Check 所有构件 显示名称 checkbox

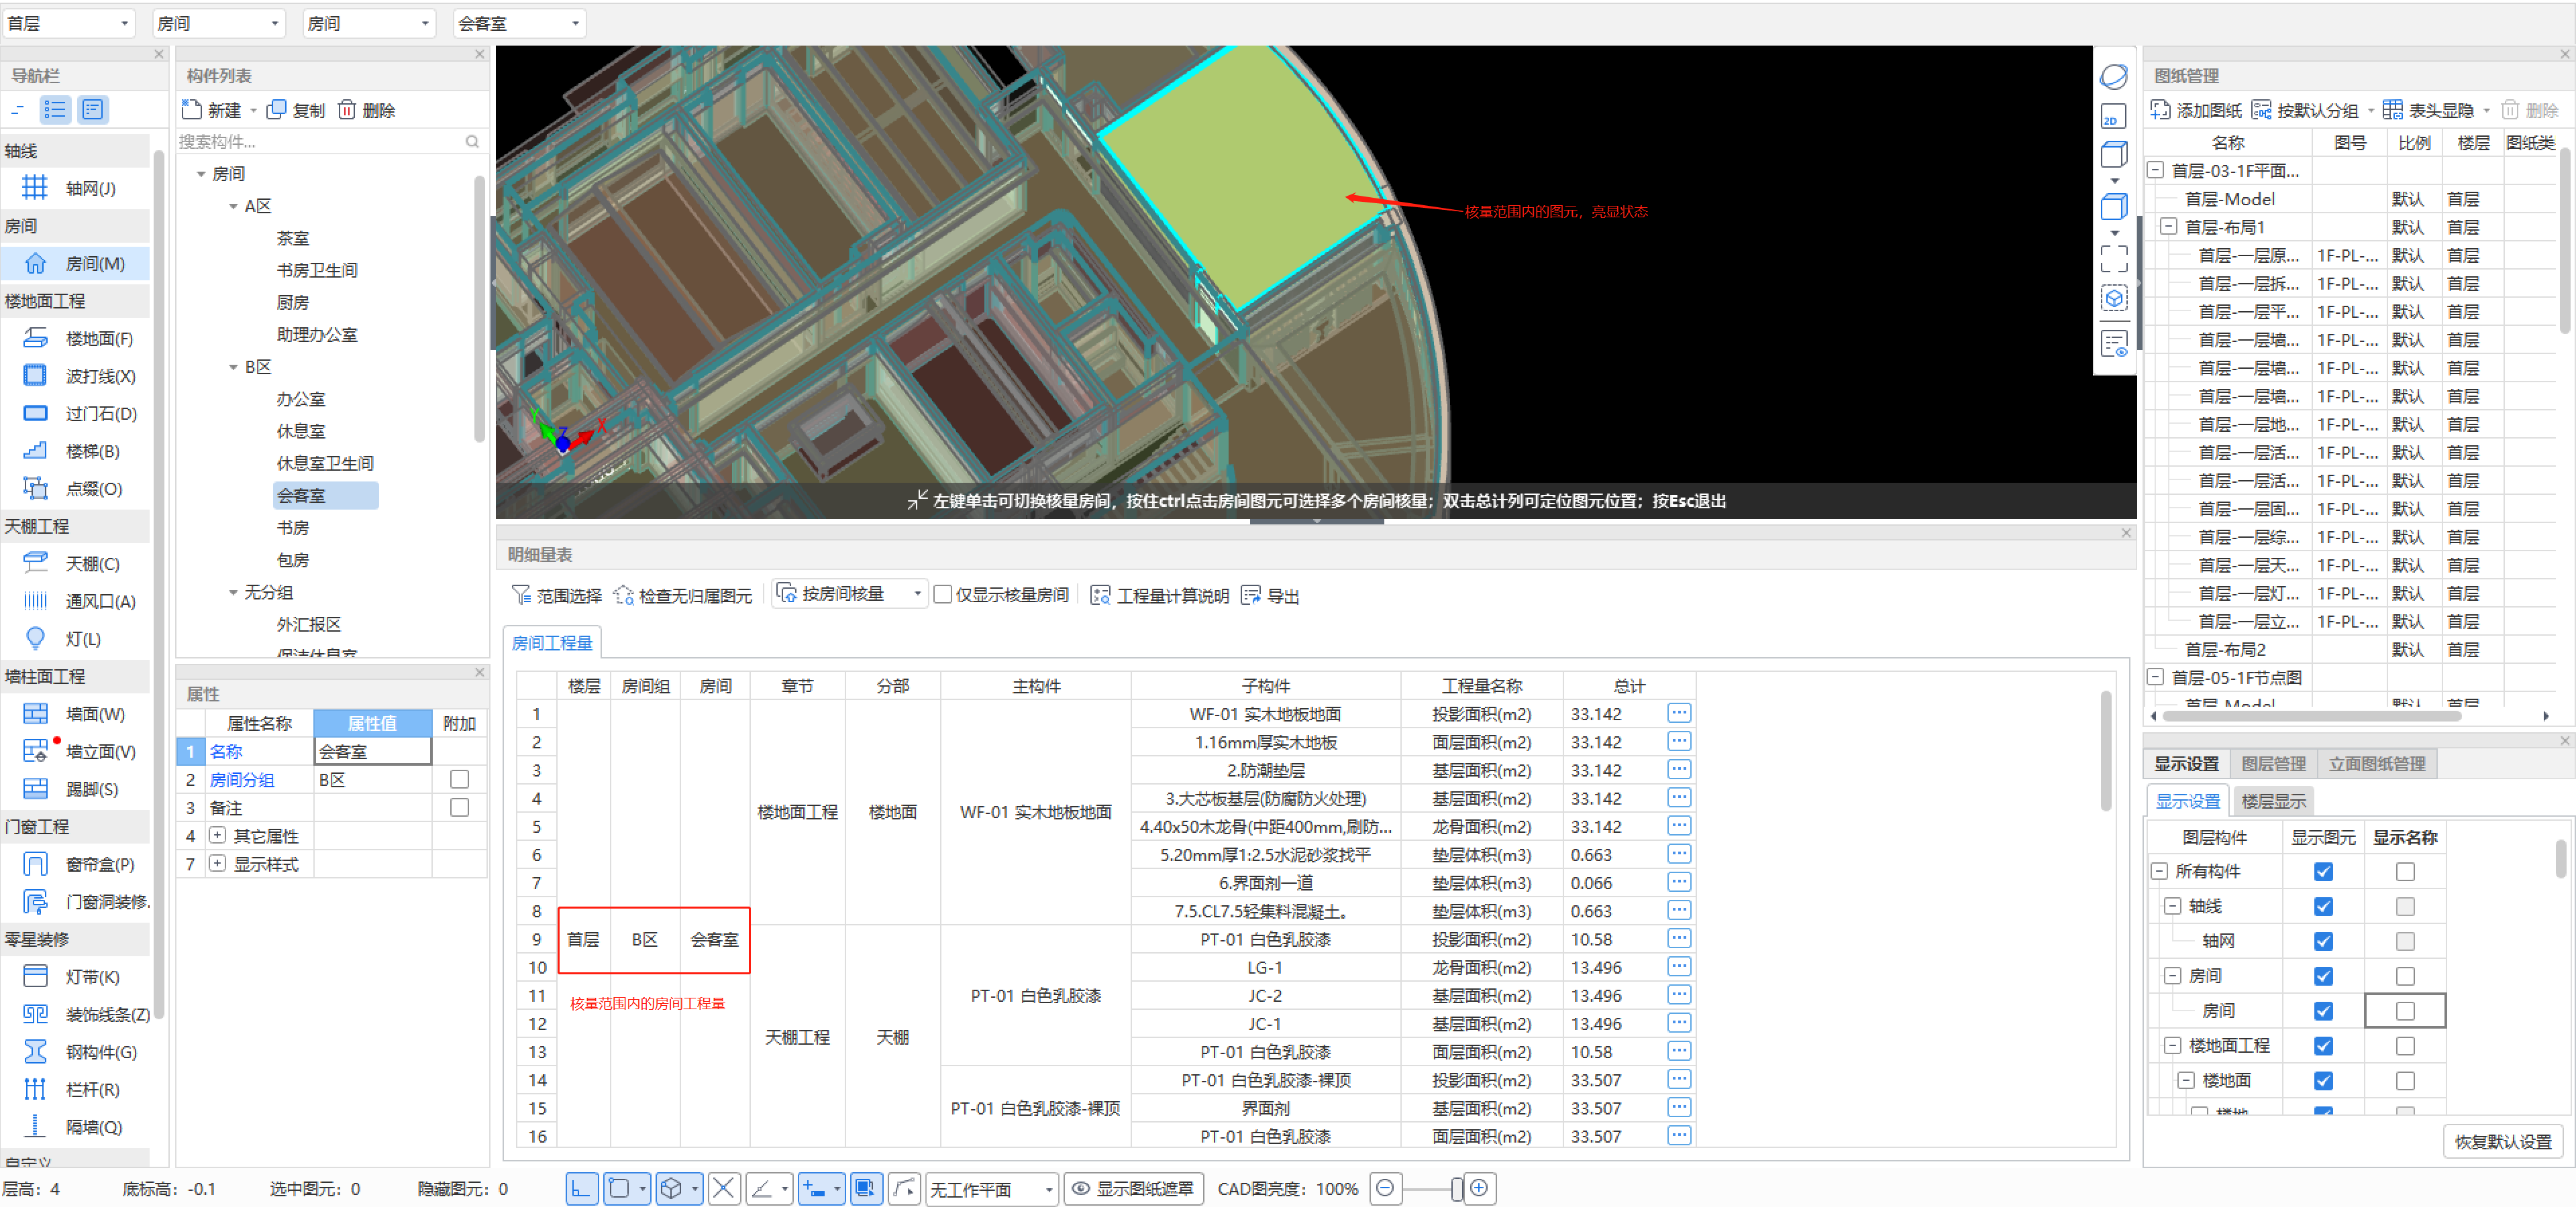click(x=2405, y=871)
